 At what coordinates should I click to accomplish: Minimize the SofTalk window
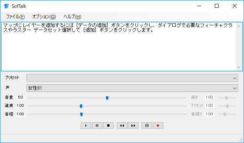tap(199, 6)
